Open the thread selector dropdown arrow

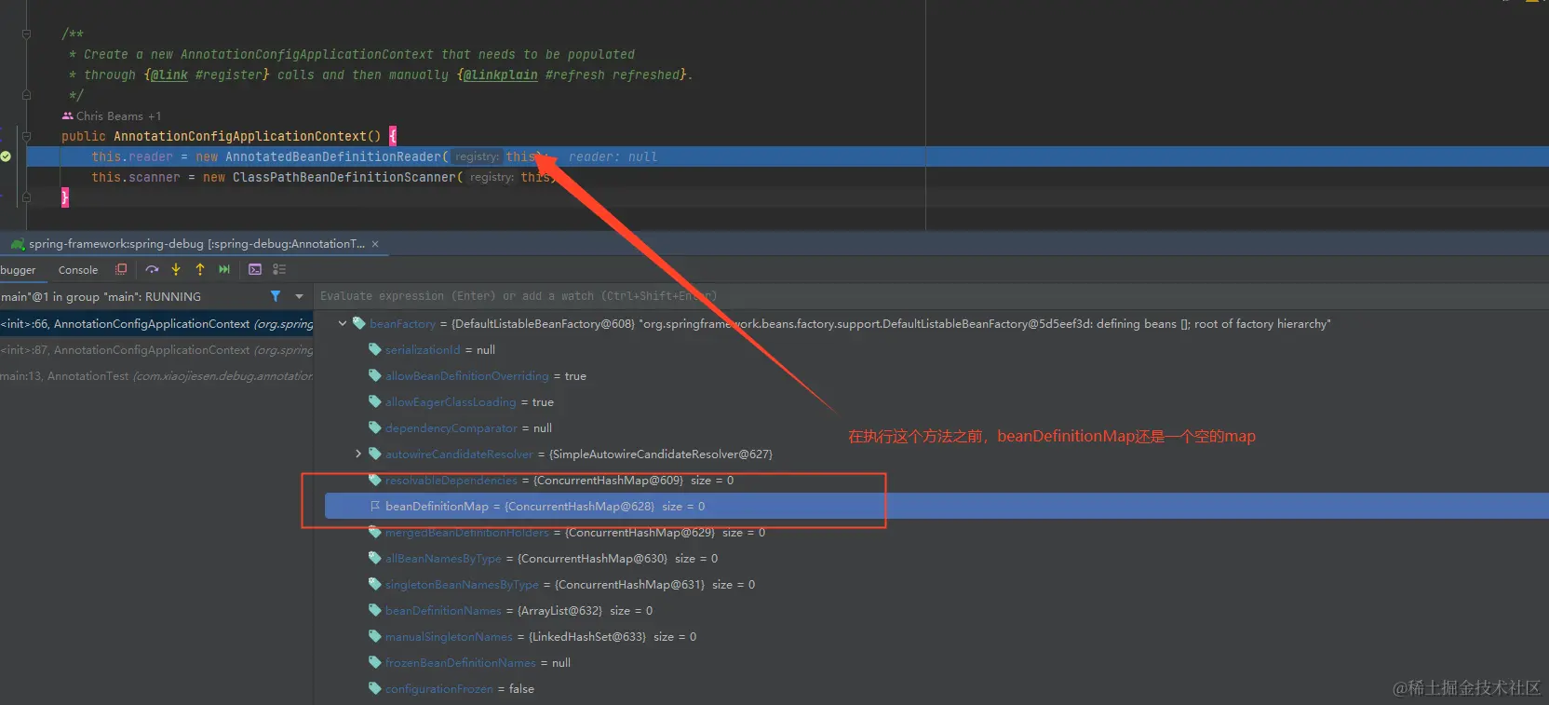299,296
